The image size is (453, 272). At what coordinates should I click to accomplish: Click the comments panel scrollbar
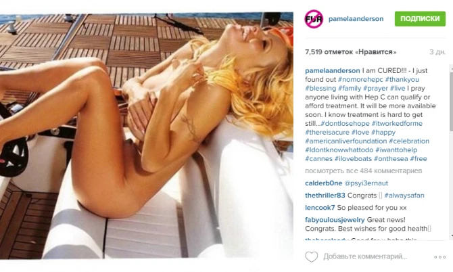pyautogui.click(x=451, y=152)
